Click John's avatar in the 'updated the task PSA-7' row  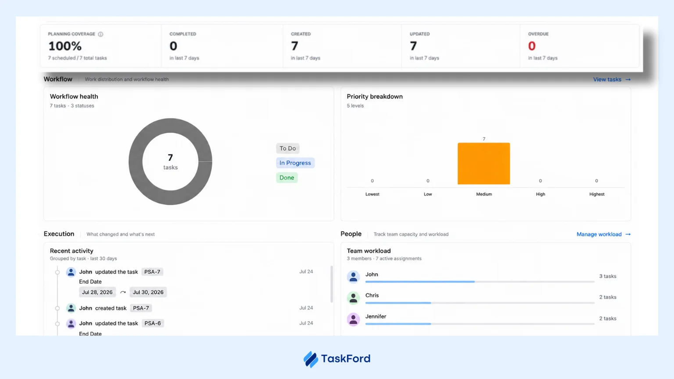(71, 272)
